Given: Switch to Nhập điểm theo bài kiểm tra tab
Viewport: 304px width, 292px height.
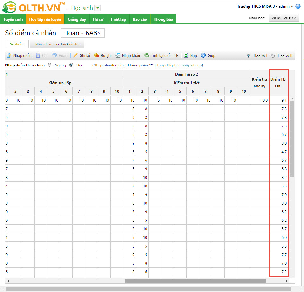Looking at the screenshot, I should [x=57, y=44].
